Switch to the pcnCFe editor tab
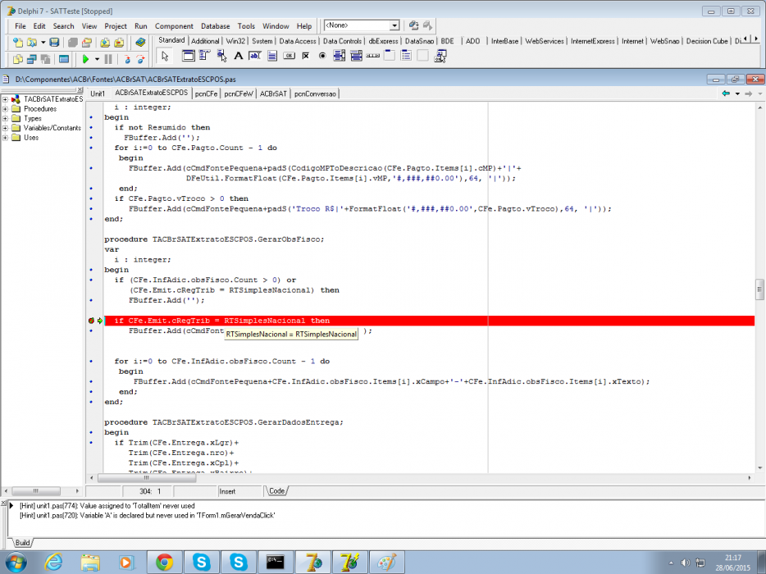The width and height of the screenshot is (766, 574). pos(206,93)
